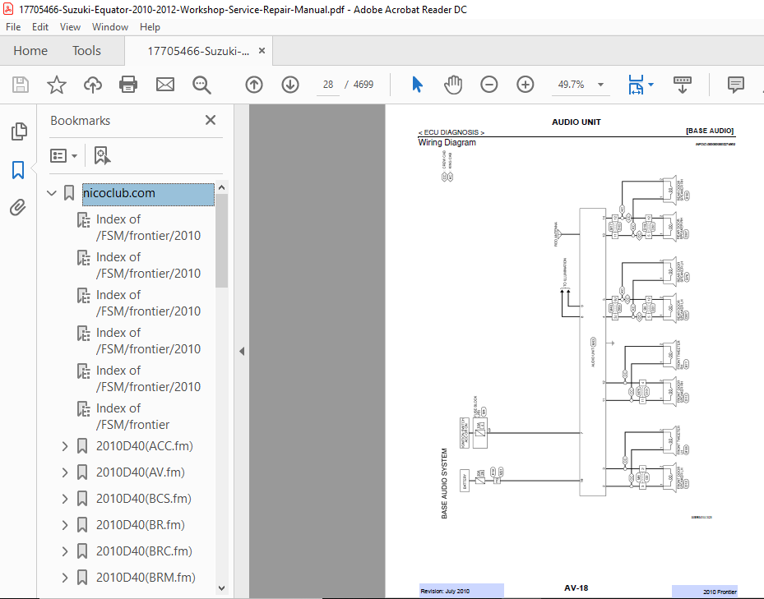
Task: Click the bookmarks scrollbar up arrow
Action: coord(222,187)
